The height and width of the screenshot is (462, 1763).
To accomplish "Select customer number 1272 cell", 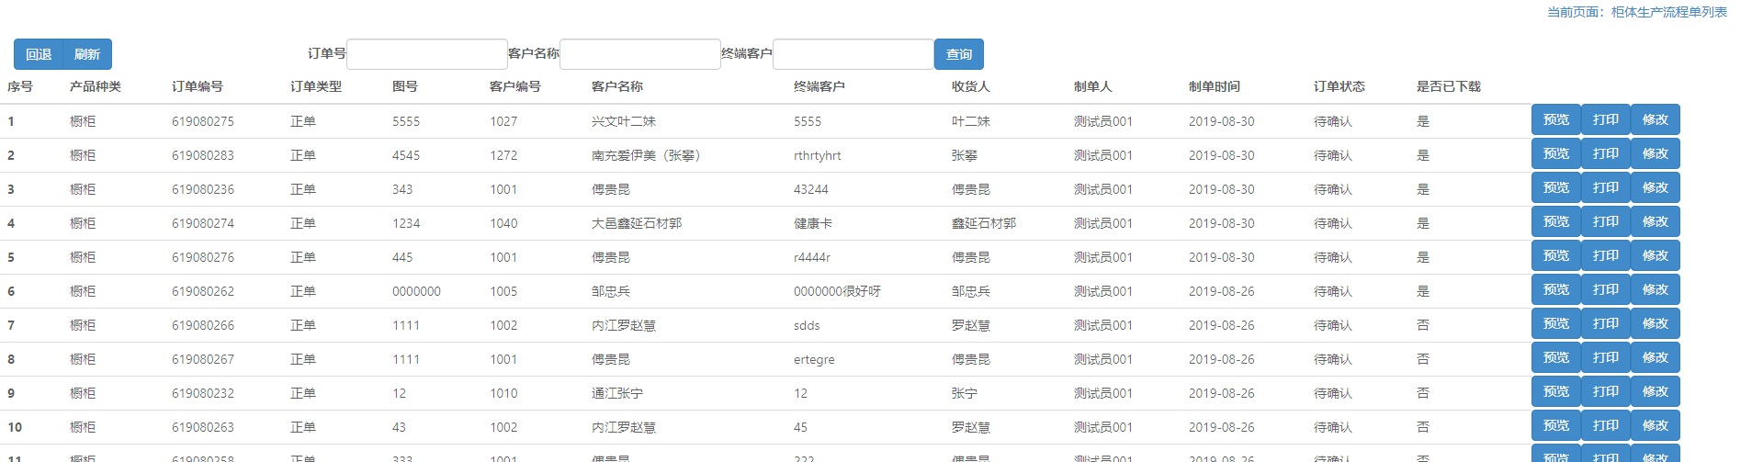I will (503, 155).
